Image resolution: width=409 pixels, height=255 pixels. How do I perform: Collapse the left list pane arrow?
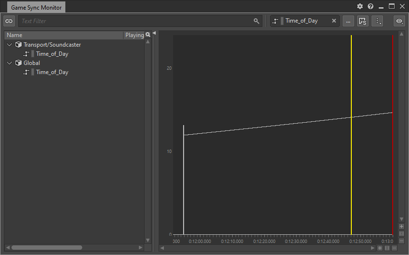[x=154, y=33]
